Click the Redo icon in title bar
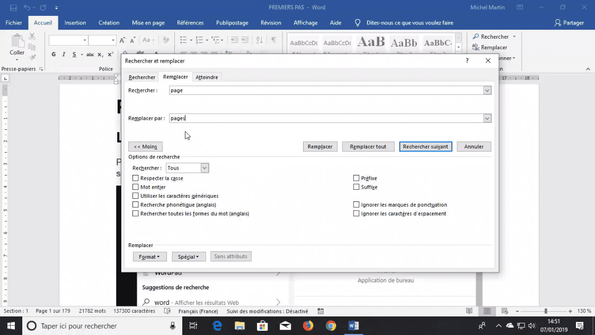The height and width of the screenshot is (335, 595). point(43,7)
